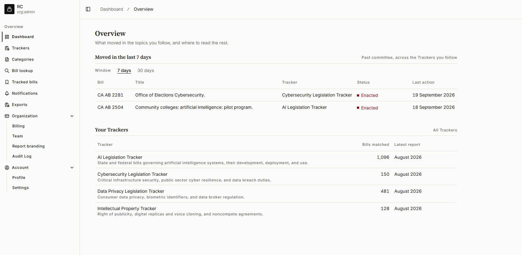Open account Settings
This screenshot has width=522, height=255.
[20, 188]
